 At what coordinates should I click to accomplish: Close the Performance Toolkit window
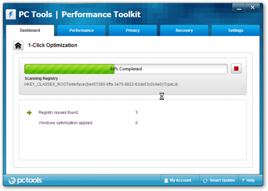[x=253, y=8]
